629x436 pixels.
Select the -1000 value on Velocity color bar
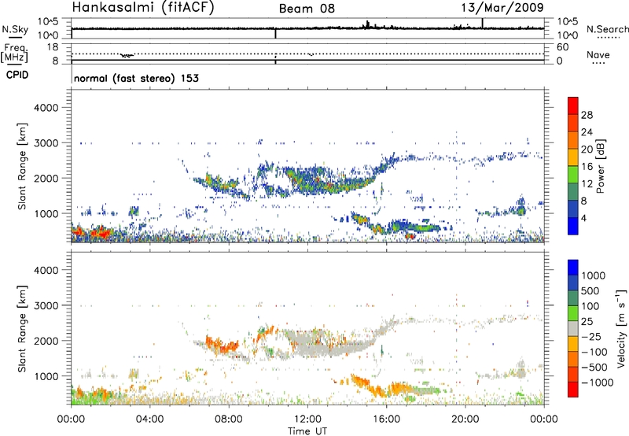pyautogui.click(x=597, y=382)
